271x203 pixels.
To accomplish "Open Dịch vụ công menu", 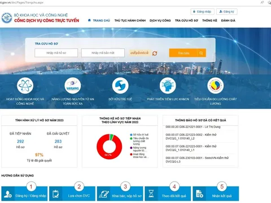I will click(x=160, y=20).
